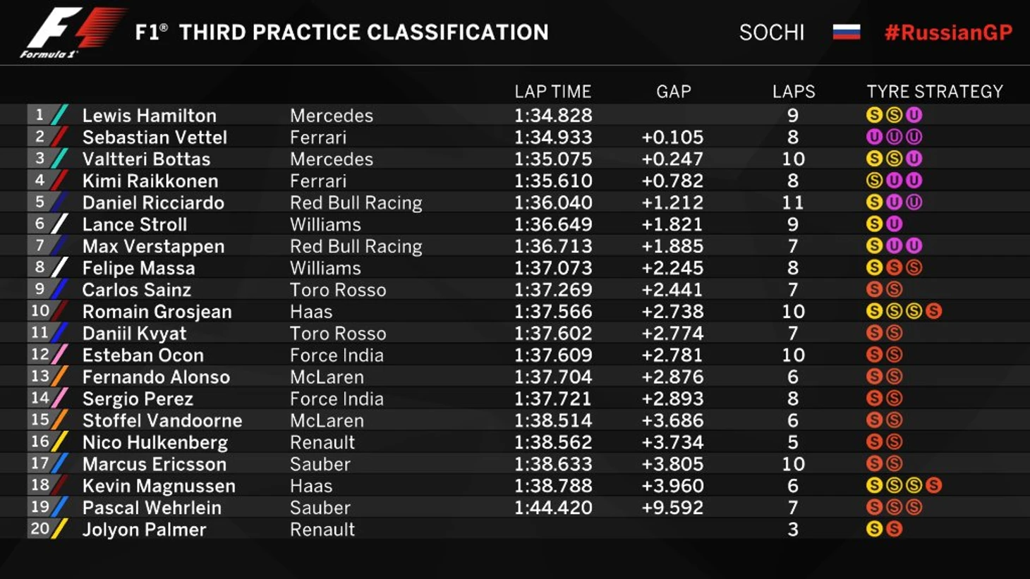Viewport: 1030px width, 579px height.
Task: Click Felipe Massa's yellow soft tyre icon
Action: click(x=874, y=268)
